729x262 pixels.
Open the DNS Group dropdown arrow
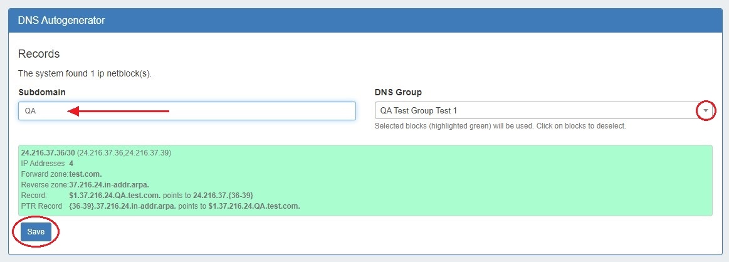point(706,111)
